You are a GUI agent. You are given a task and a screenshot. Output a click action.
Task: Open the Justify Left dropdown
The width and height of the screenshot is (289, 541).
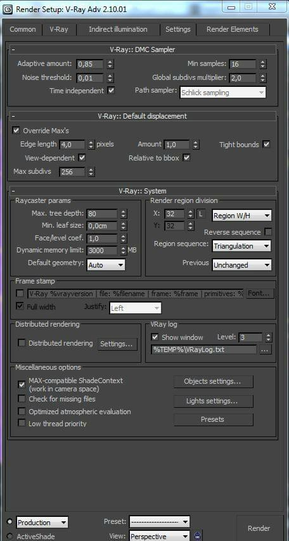tap(135, 308)
